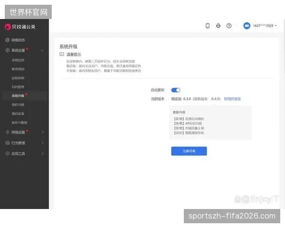
Task: Click the 行为管理 icon in sidebar
Action: (x=8, y=143)
